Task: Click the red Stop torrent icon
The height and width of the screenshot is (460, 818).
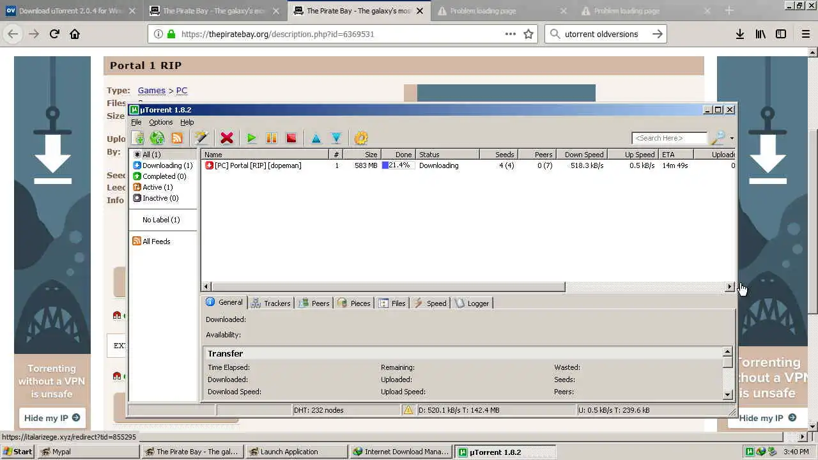Action: point(291,138)
